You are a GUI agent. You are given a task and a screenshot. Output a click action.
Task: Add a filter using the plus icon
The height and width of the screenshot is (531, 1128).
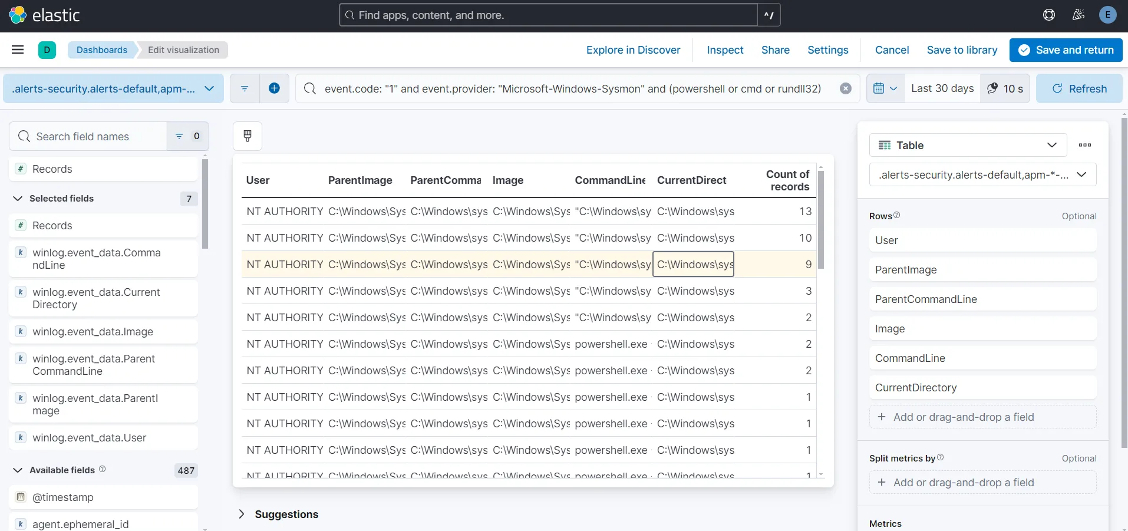(274, 88)
